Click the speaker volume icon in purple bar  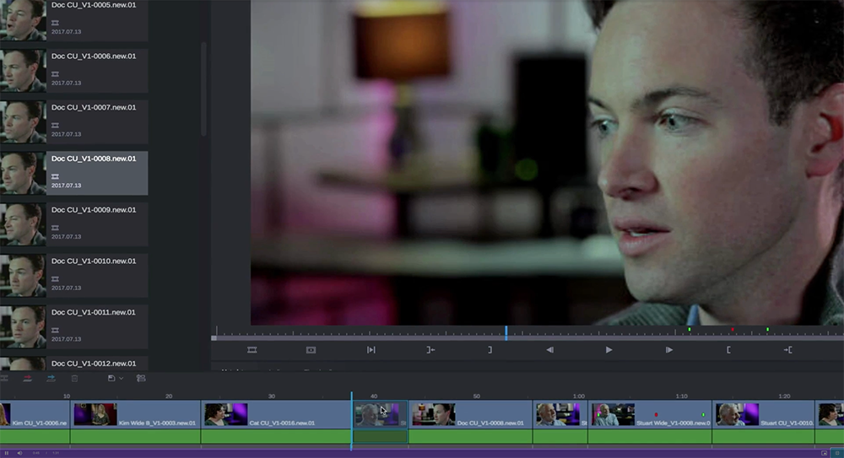point(19,453)
